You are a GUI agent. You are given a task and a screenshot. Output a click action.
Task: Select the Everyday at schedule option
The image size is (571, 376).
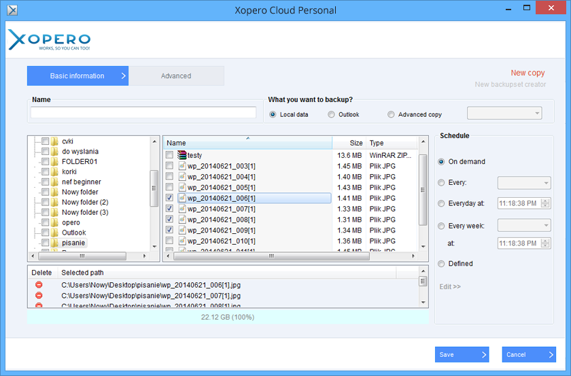click(441, 204)
